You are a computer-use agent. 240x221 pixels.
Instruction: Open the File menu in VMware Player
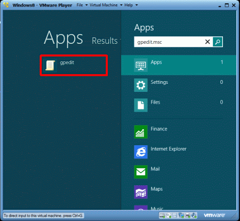click(x=79, y=5)
